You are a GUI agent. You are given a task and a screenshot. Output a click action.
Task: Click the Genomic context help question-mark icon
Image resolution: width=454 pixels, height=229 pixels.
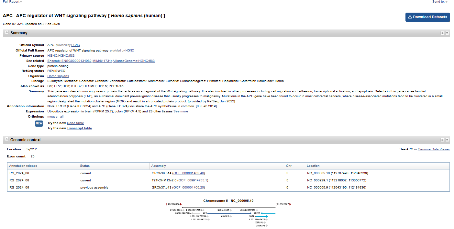coord(447,140)
